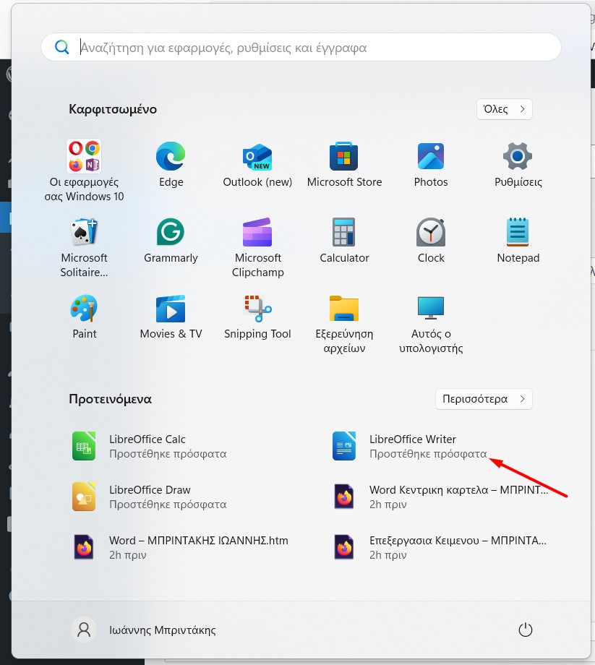Image resolution: width=595 pixels, height=665 pixels.
Task: Click the app search input field
Action: (301, 47)
